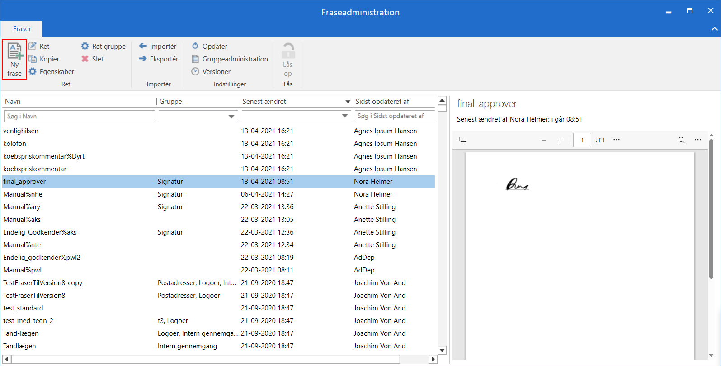721x366 pixels.
Task: Open Gruppeadministration
Action: pyautogui.click(x=230, y=59)
